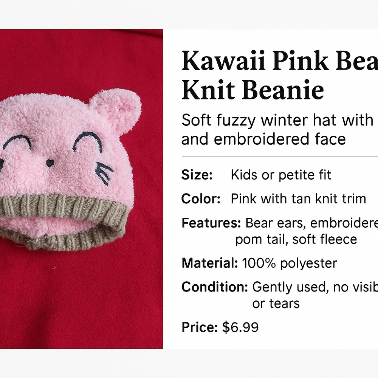378x378 pixels.
Task: Select the Kids or petite fit text
Action: tap(281, 175)
